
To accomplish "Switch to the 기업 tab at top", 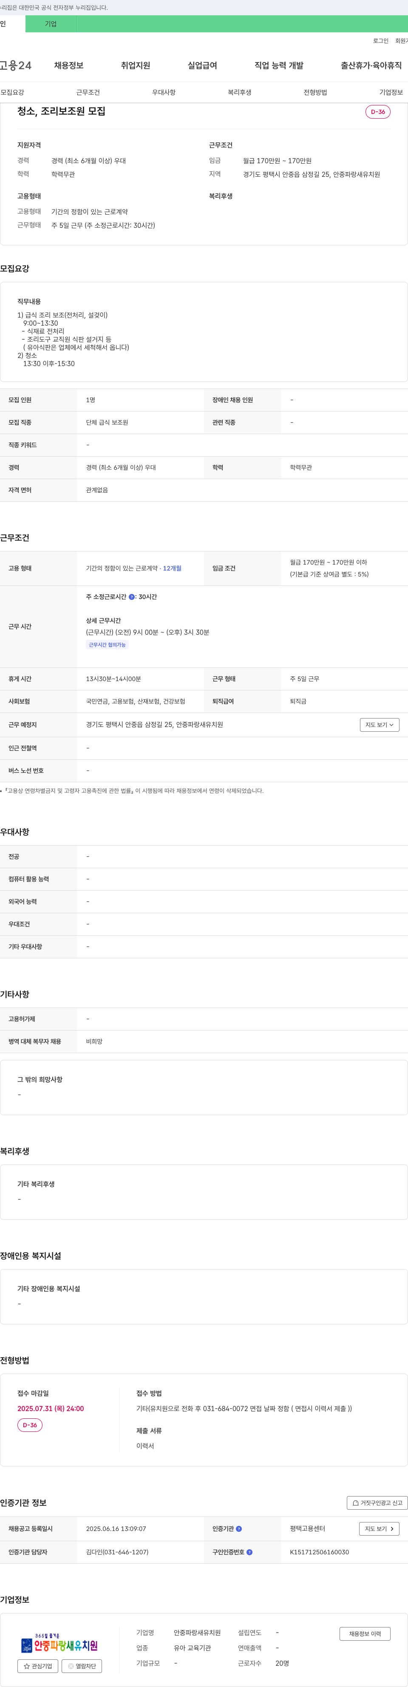I will (x=51, y=24).
